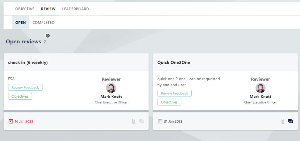300x141 pixels.
Task: Open the Leaderboard tab
Action: tap(76, 9)
